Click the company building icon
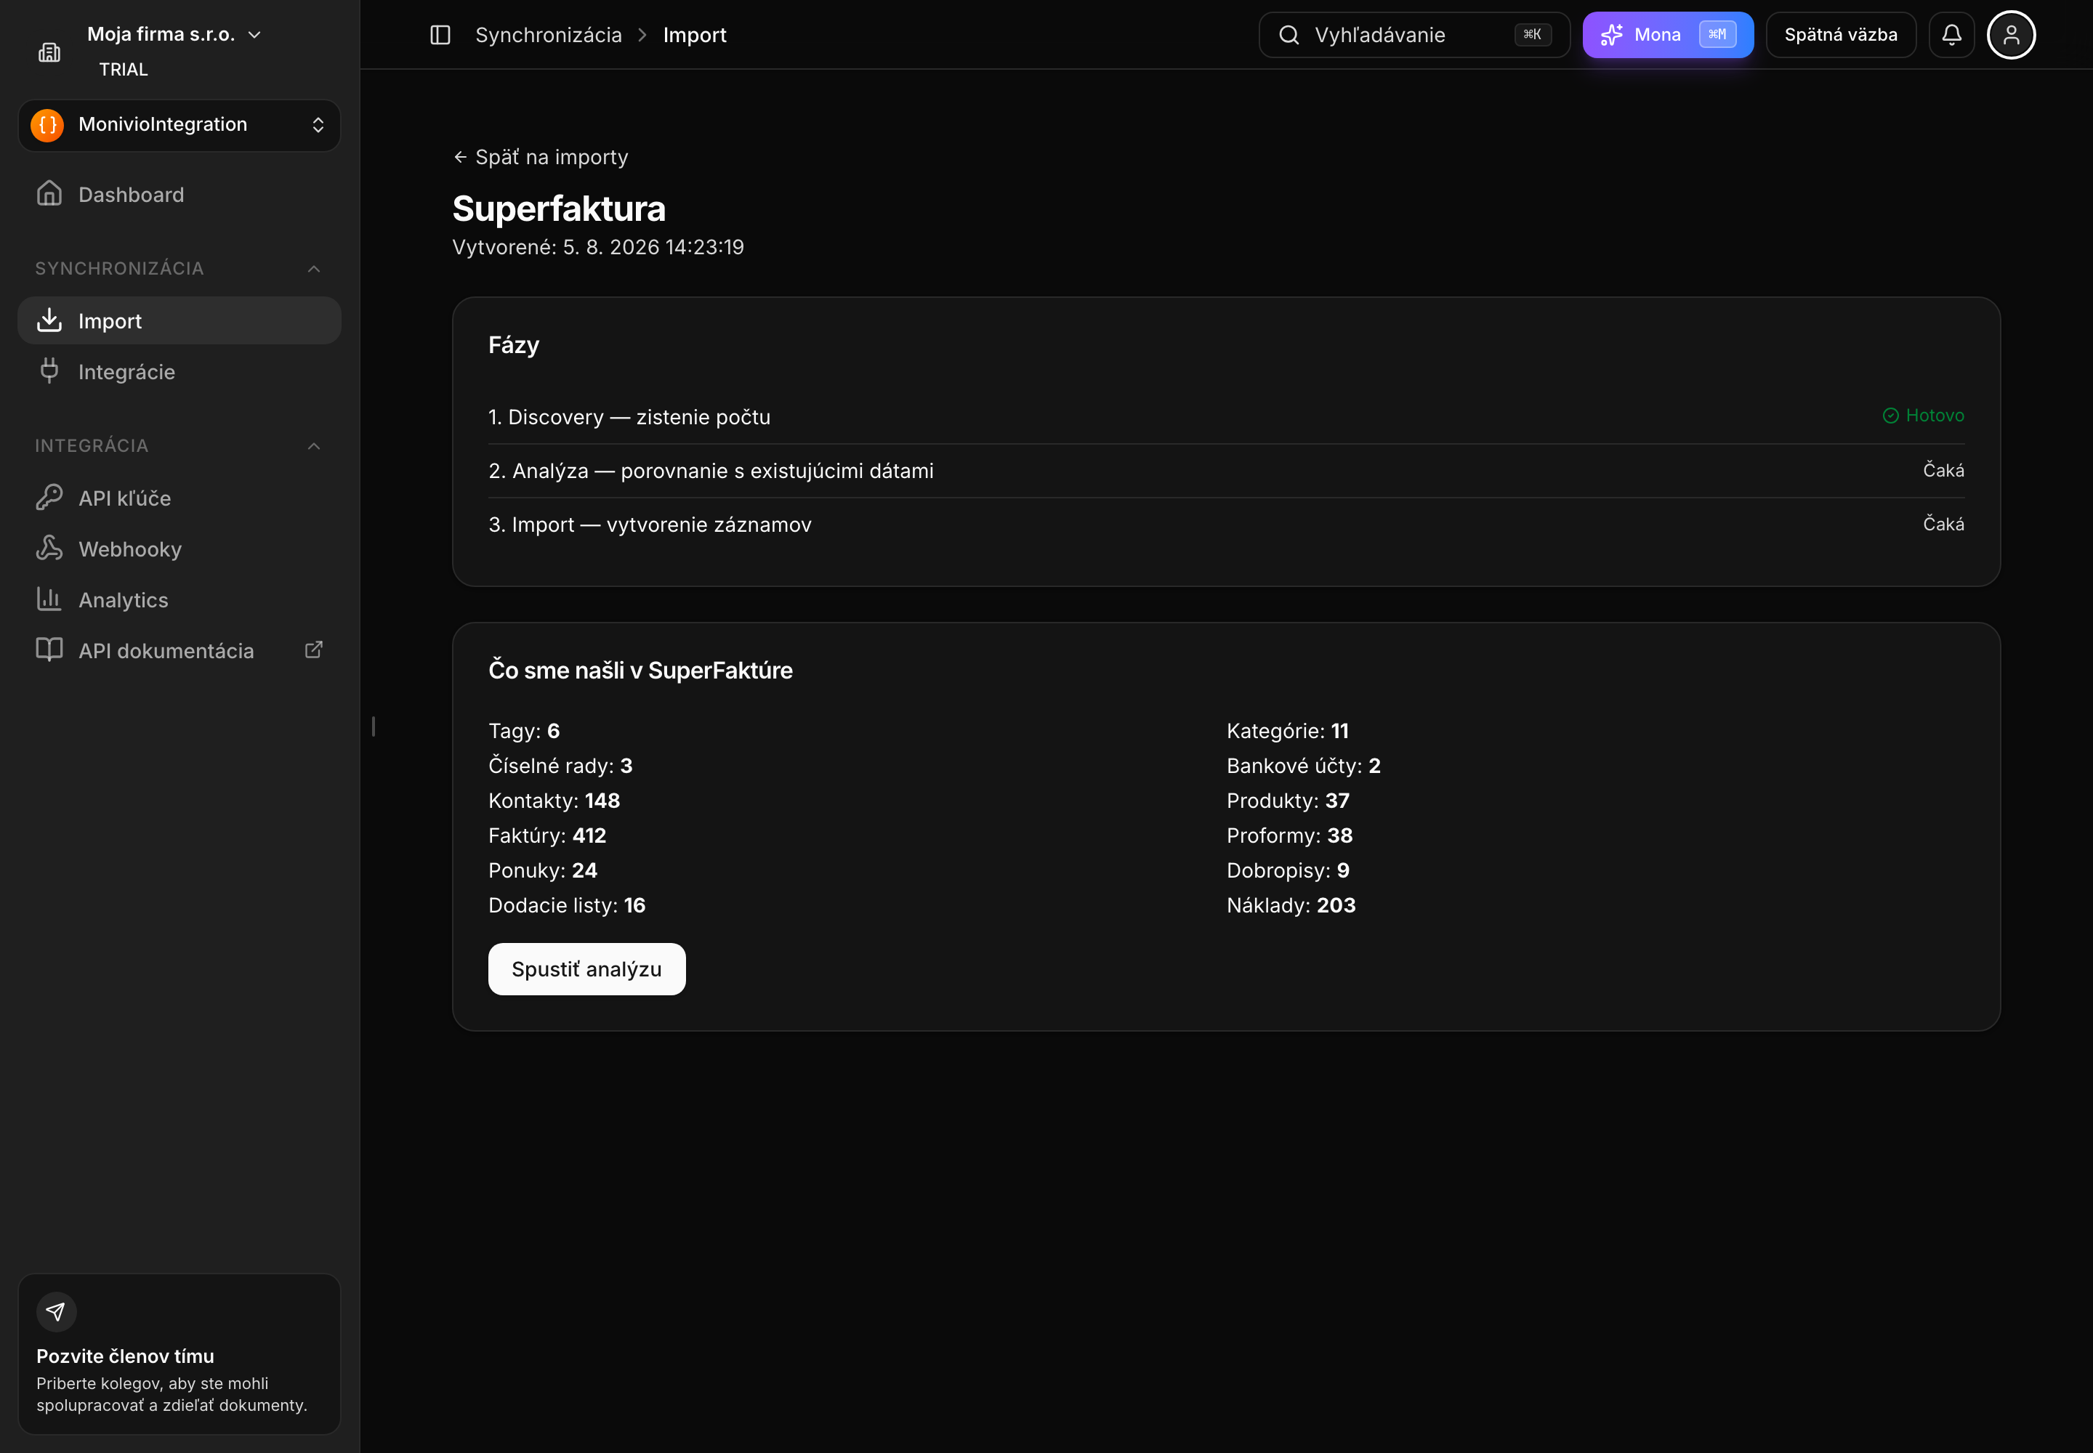Image resolution: width=2093 pixels, height=1453 pixels. [x=49, y=53]
